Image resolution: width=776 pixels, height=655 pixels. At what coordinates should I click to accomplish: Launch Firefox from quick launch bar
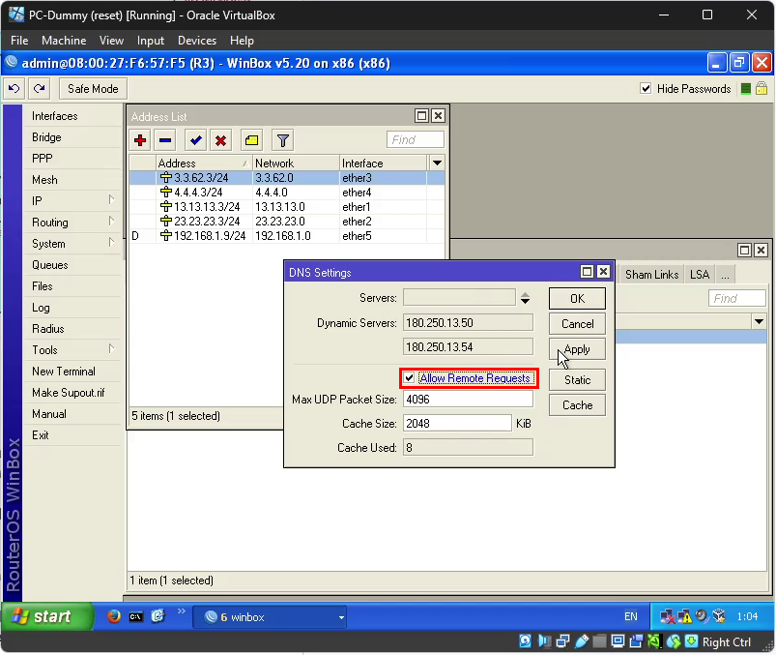point(114,616)
